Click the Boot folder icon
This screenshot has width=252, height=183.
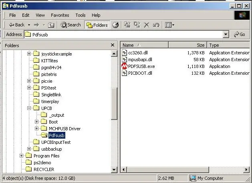tap(44, 121)
